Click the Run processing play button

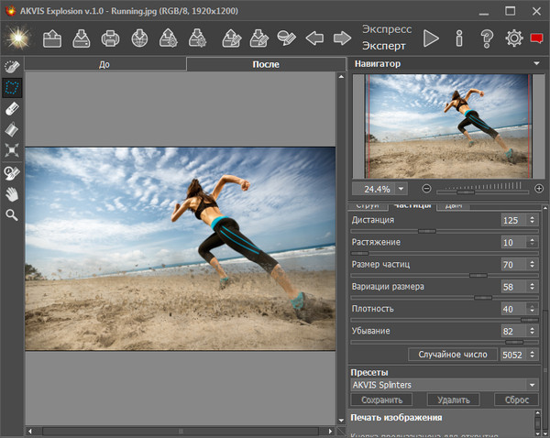click(431, 38)
